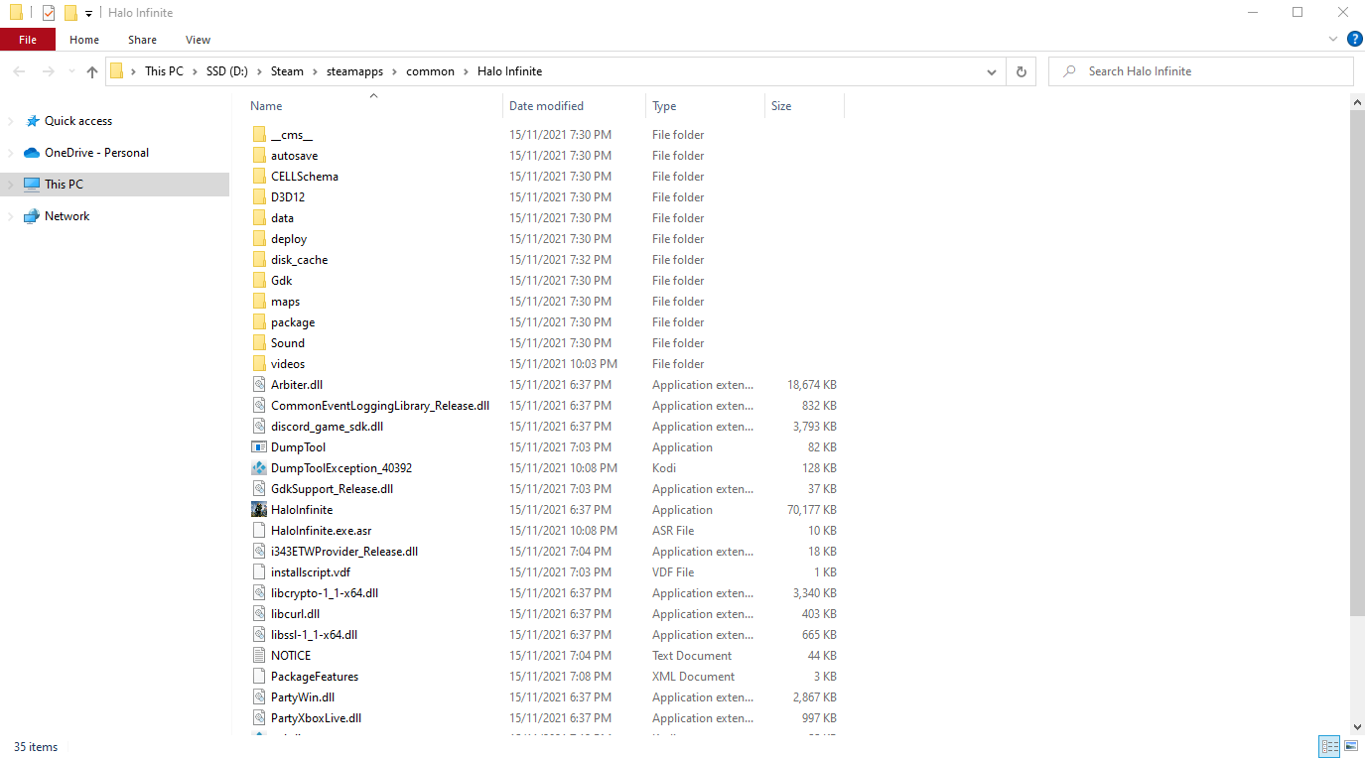This screenshot has width=1365, height=758.
Task: Switch to the Home ribbon tab
Action: [x=84, y=40]
